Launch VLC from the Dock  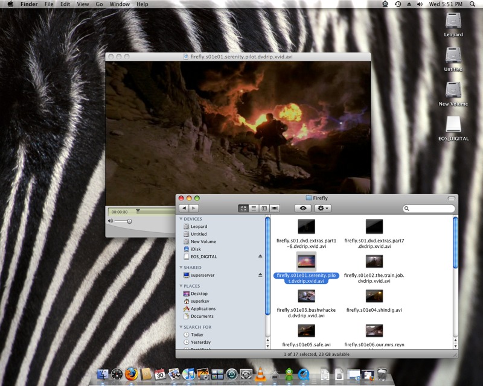(x=260, y=374)
